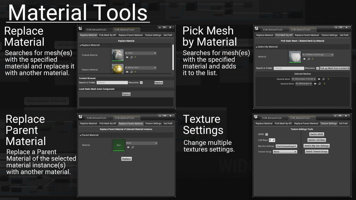Expand the M_Chair original material dropdown
The width and height of the screenshot is (356, 200).
[140, 53]
